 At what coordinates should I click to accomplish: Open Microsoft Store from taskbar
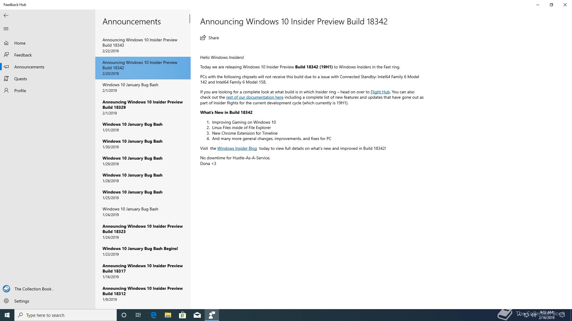click(x=182, y=315)
